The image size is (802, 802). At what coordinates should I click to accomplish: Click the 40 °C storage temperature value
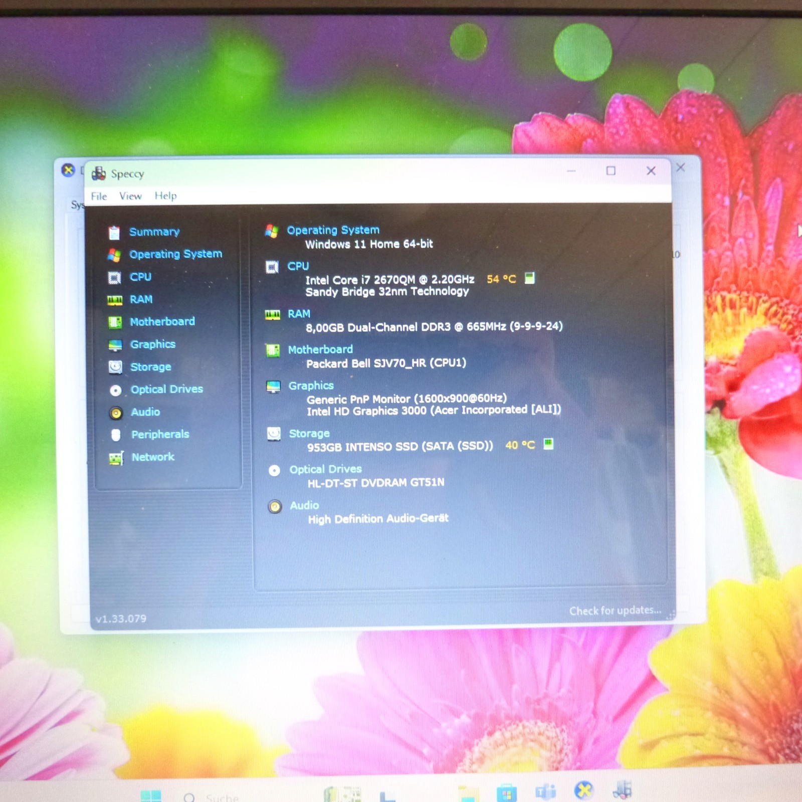coord(520,445)
